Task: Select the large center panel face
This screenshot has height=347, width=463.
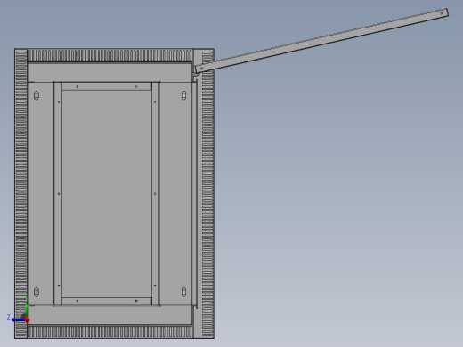Action: pyautogui.click(x=107, y=194)
